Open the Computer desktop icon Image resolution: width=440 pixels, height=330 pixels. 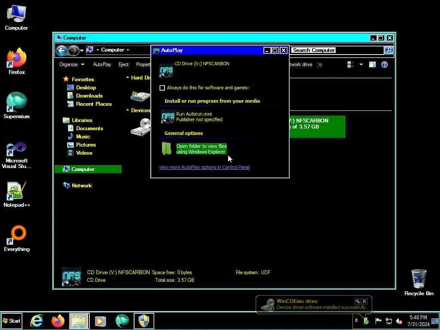point(16,18)
